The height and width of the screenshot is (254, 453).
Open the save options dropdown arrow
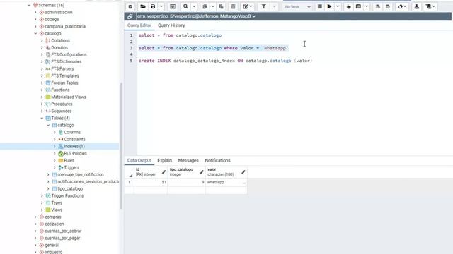(x=161, y=6)
